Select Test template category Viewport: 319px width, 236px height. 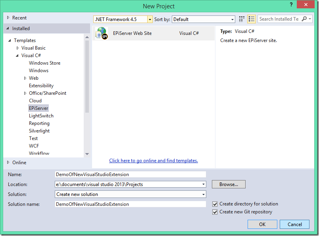click(x=33, y=138)
